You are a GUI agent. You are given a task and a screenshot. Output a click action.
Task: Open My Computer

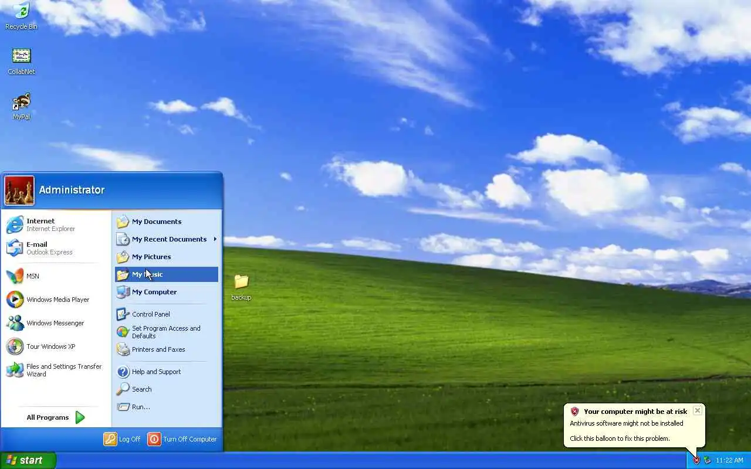[x=167, y=292]
